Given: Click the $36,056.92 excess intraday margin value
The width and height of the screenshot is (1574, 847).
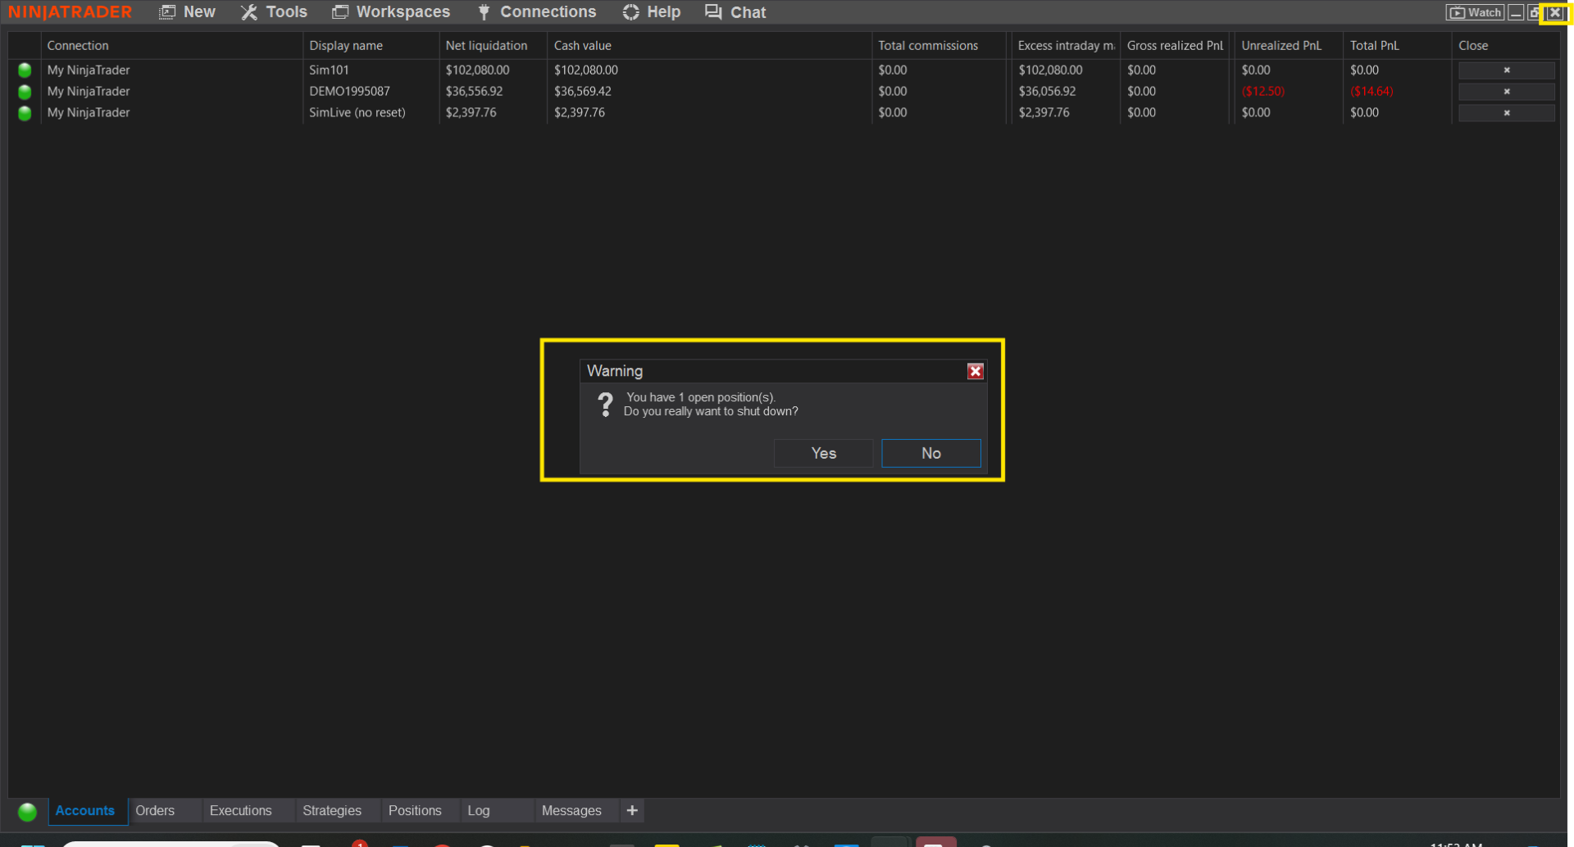Looking at the screenshot, I should 1047,92.
